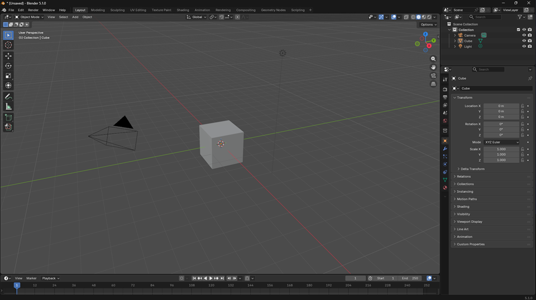Select the Move tool in the toolbar
This screenshot has width=536, height=300.
(8, 56)
